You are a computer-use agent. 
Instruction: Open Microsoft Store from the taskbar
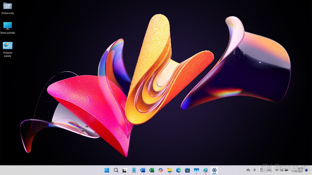(x=187, y=170)
